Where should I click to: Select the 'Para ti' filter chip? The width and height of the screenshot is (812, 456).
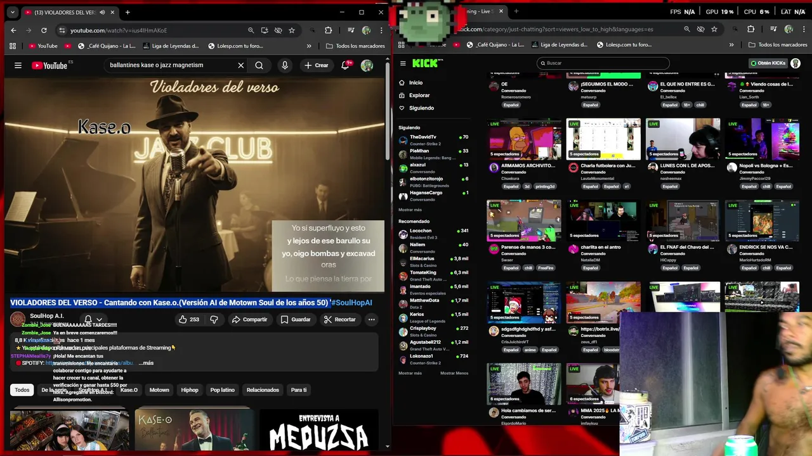click(x=299, y=390)
